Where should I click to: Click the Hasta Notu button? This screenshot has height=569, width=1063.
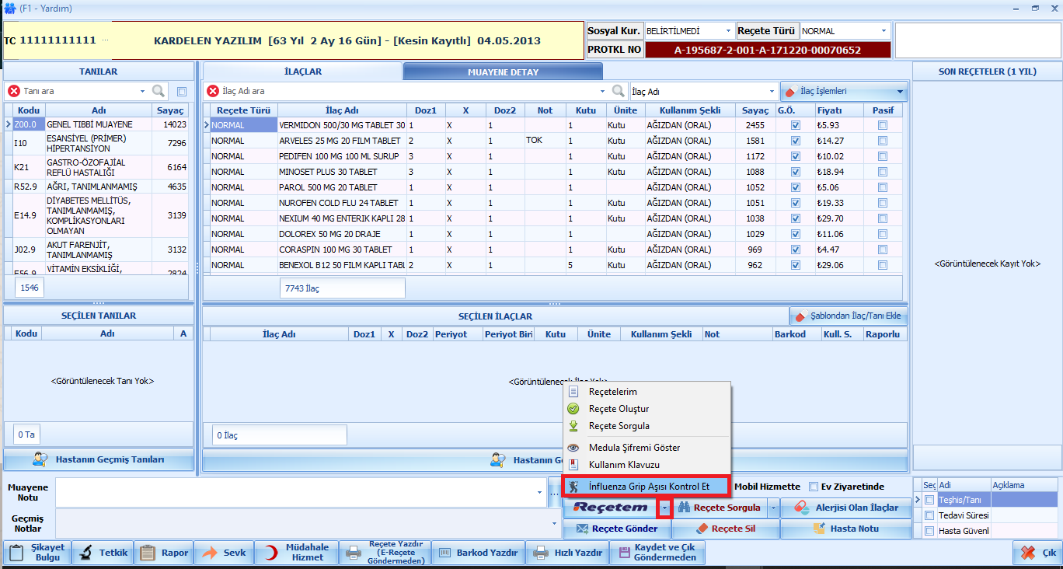pyautogui.click(x=845, y=529)
